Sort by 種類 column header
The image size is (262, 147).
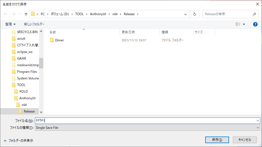point(165,32)
